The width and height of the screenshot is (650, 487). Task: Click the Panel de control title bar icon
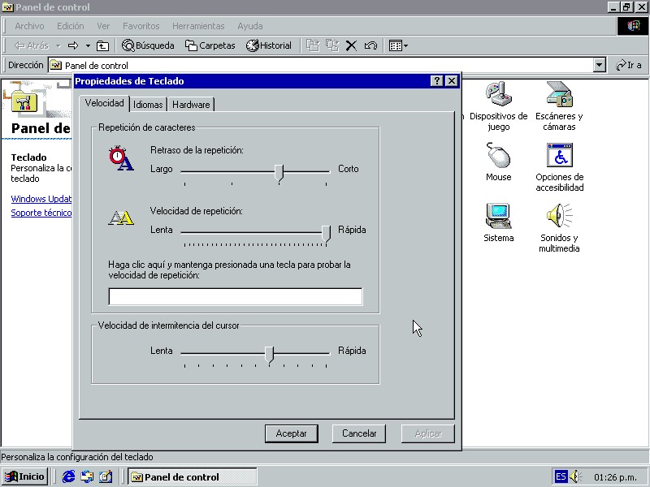[8, 7]
